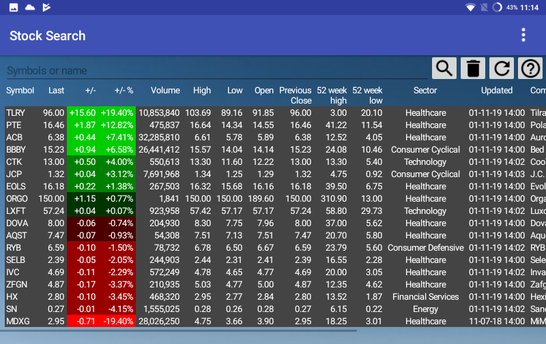Tap Financial Services sector for HX
The width and height of the screenshot is (546, 344).
(425, 297)
